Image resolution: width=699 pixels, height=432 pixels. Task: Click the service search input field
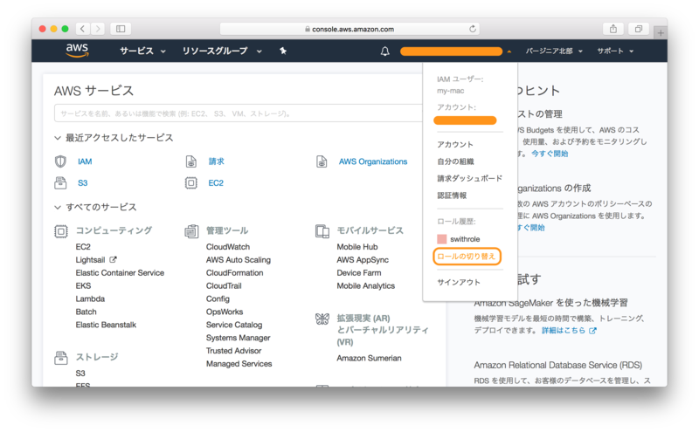239,113
